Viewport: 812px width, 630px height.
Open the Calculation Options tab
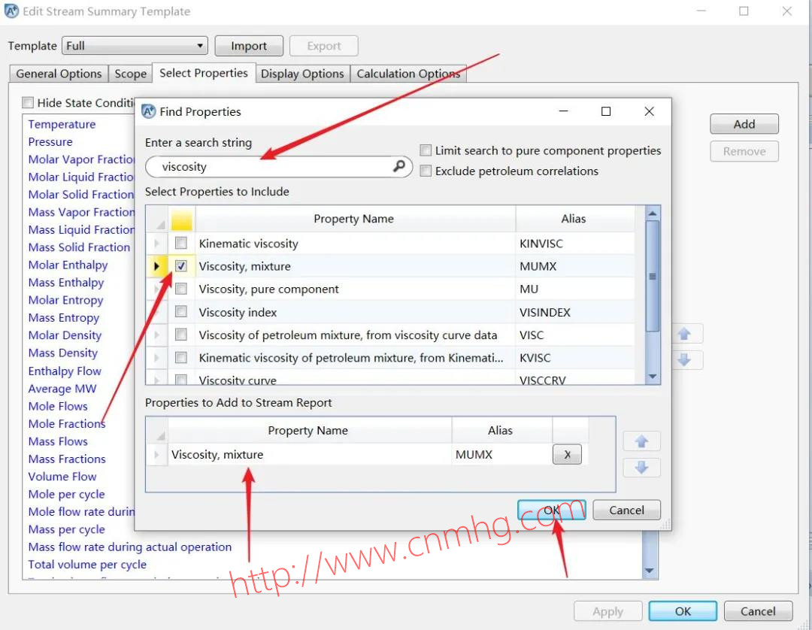(408, 74)
